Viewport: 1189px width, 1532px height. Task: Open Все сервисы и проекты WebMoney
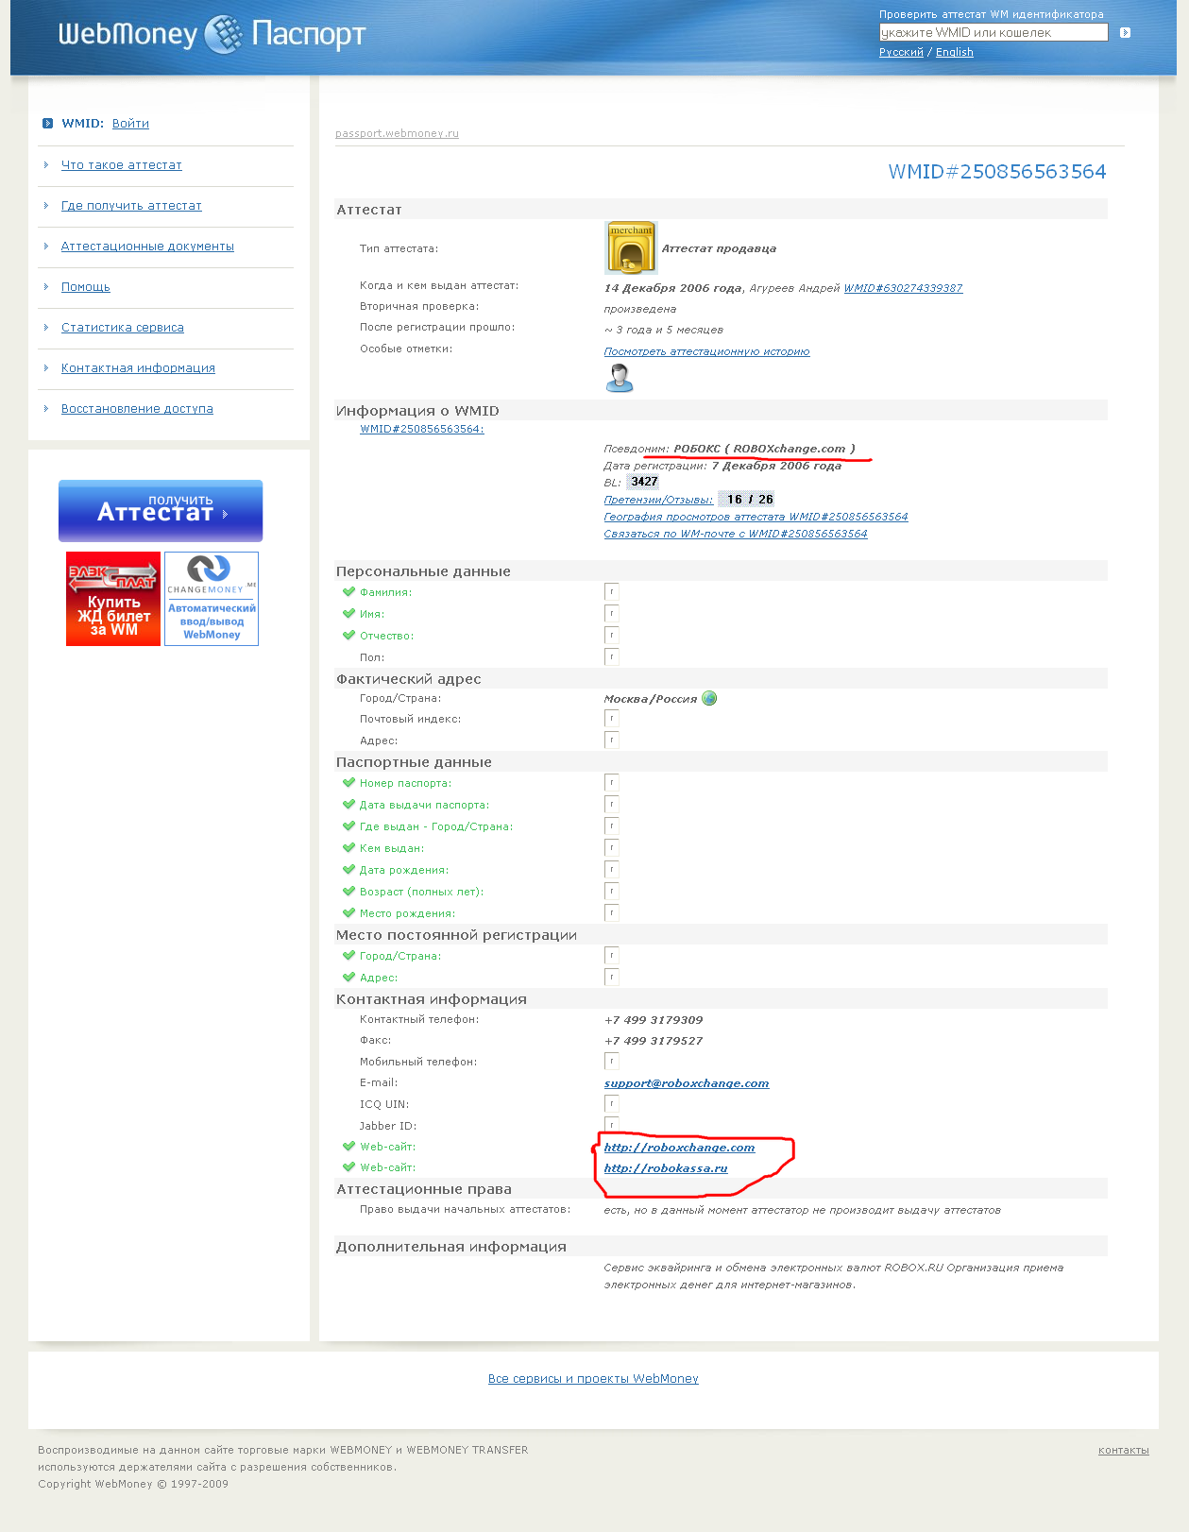pyautogui.click(x=593, y=1379)
